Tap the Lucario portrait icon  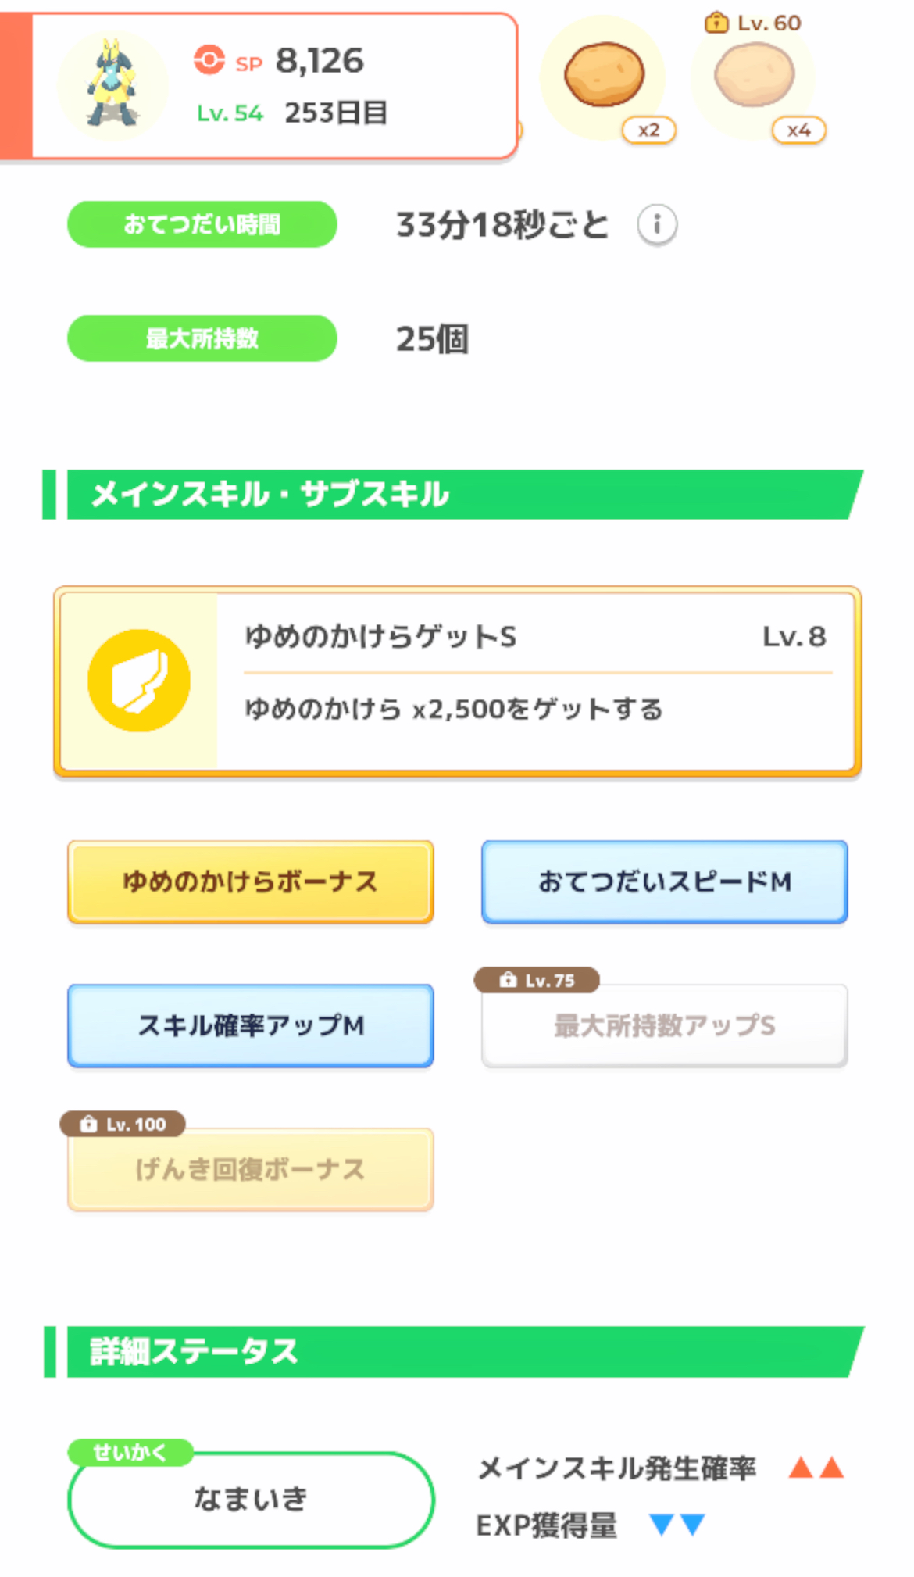click(113, 84)
